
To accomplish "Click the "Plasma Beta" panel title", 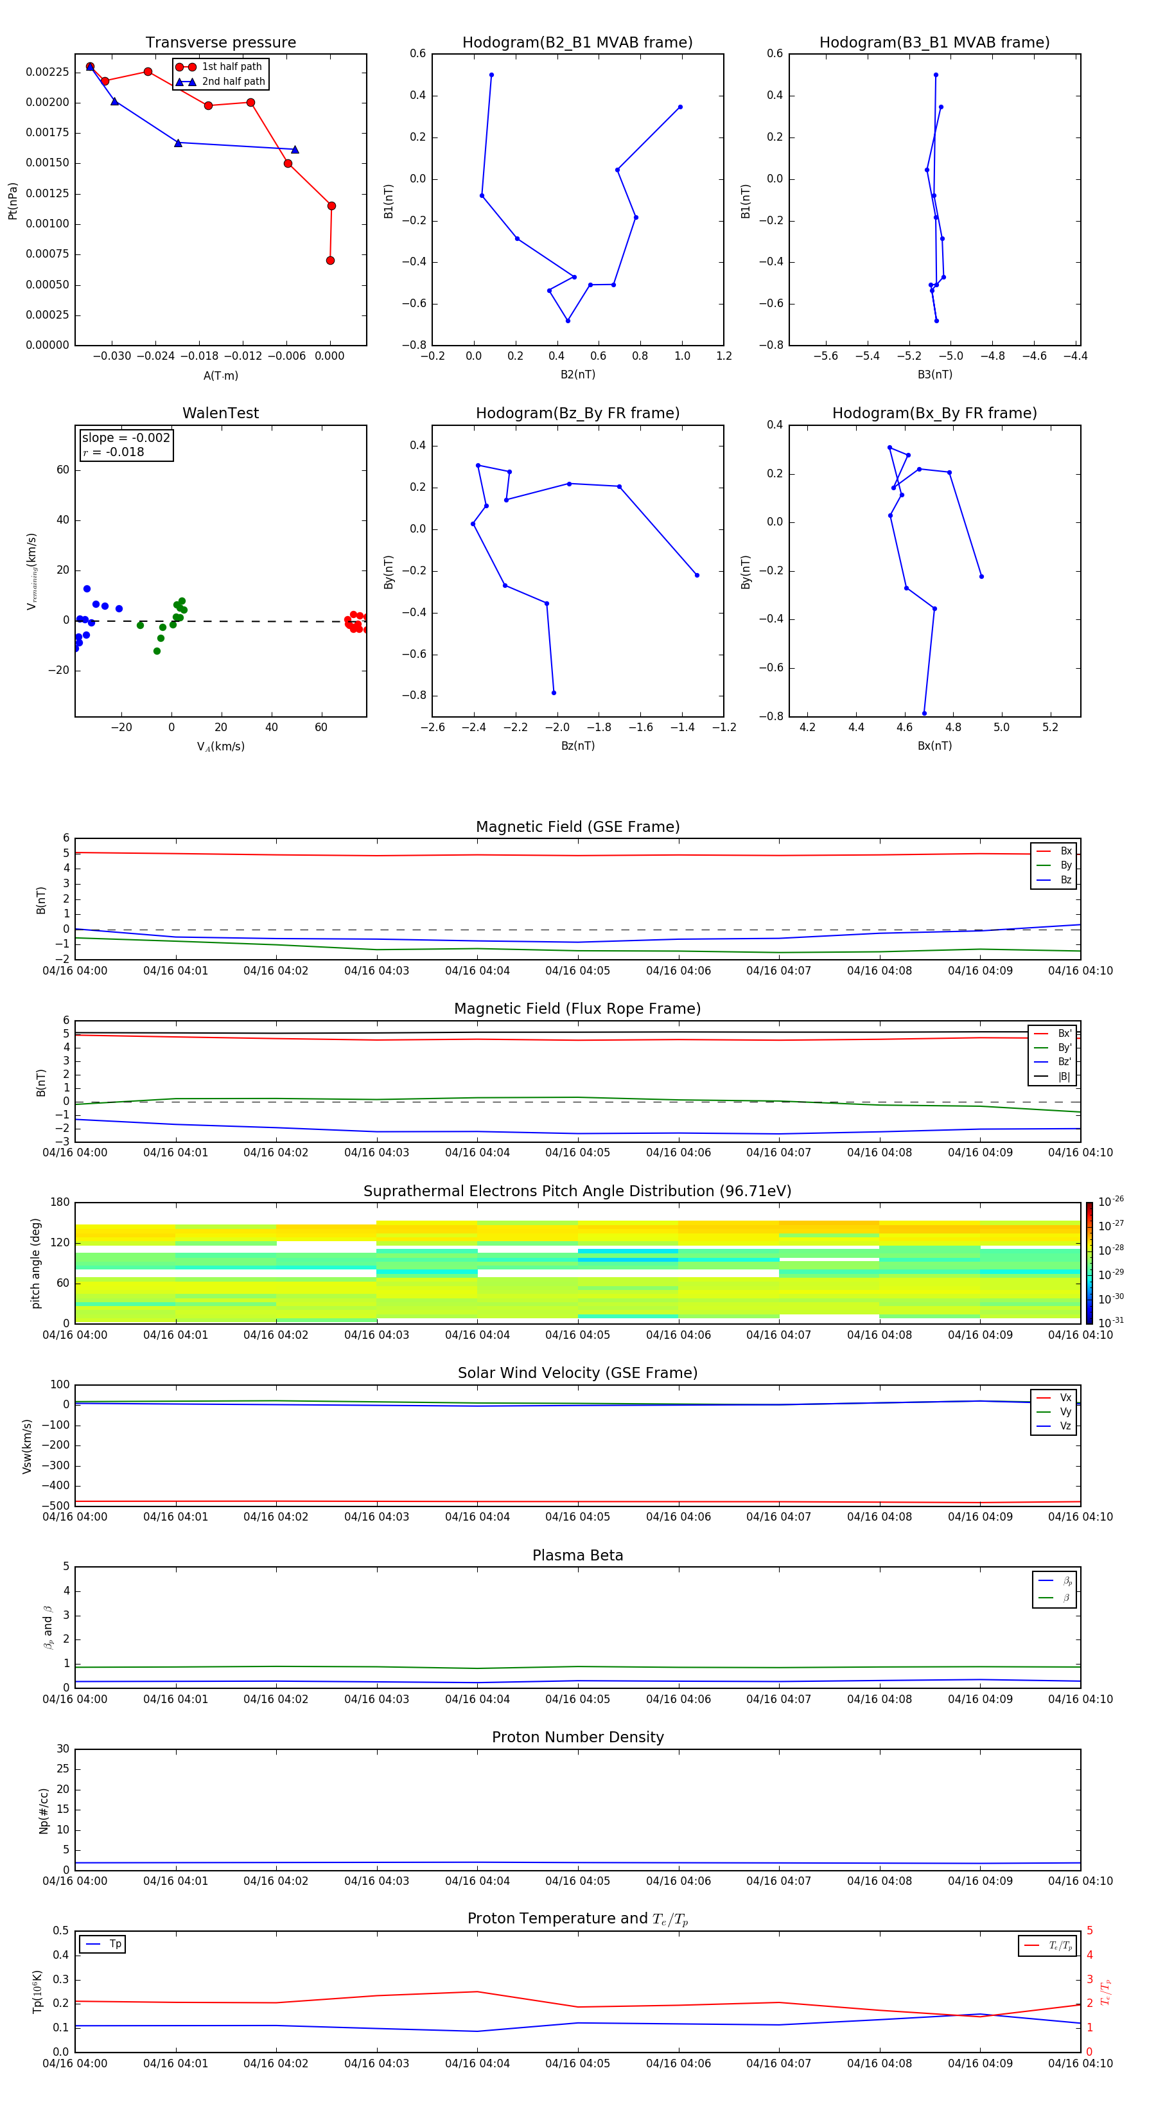I will point(577,1555).
